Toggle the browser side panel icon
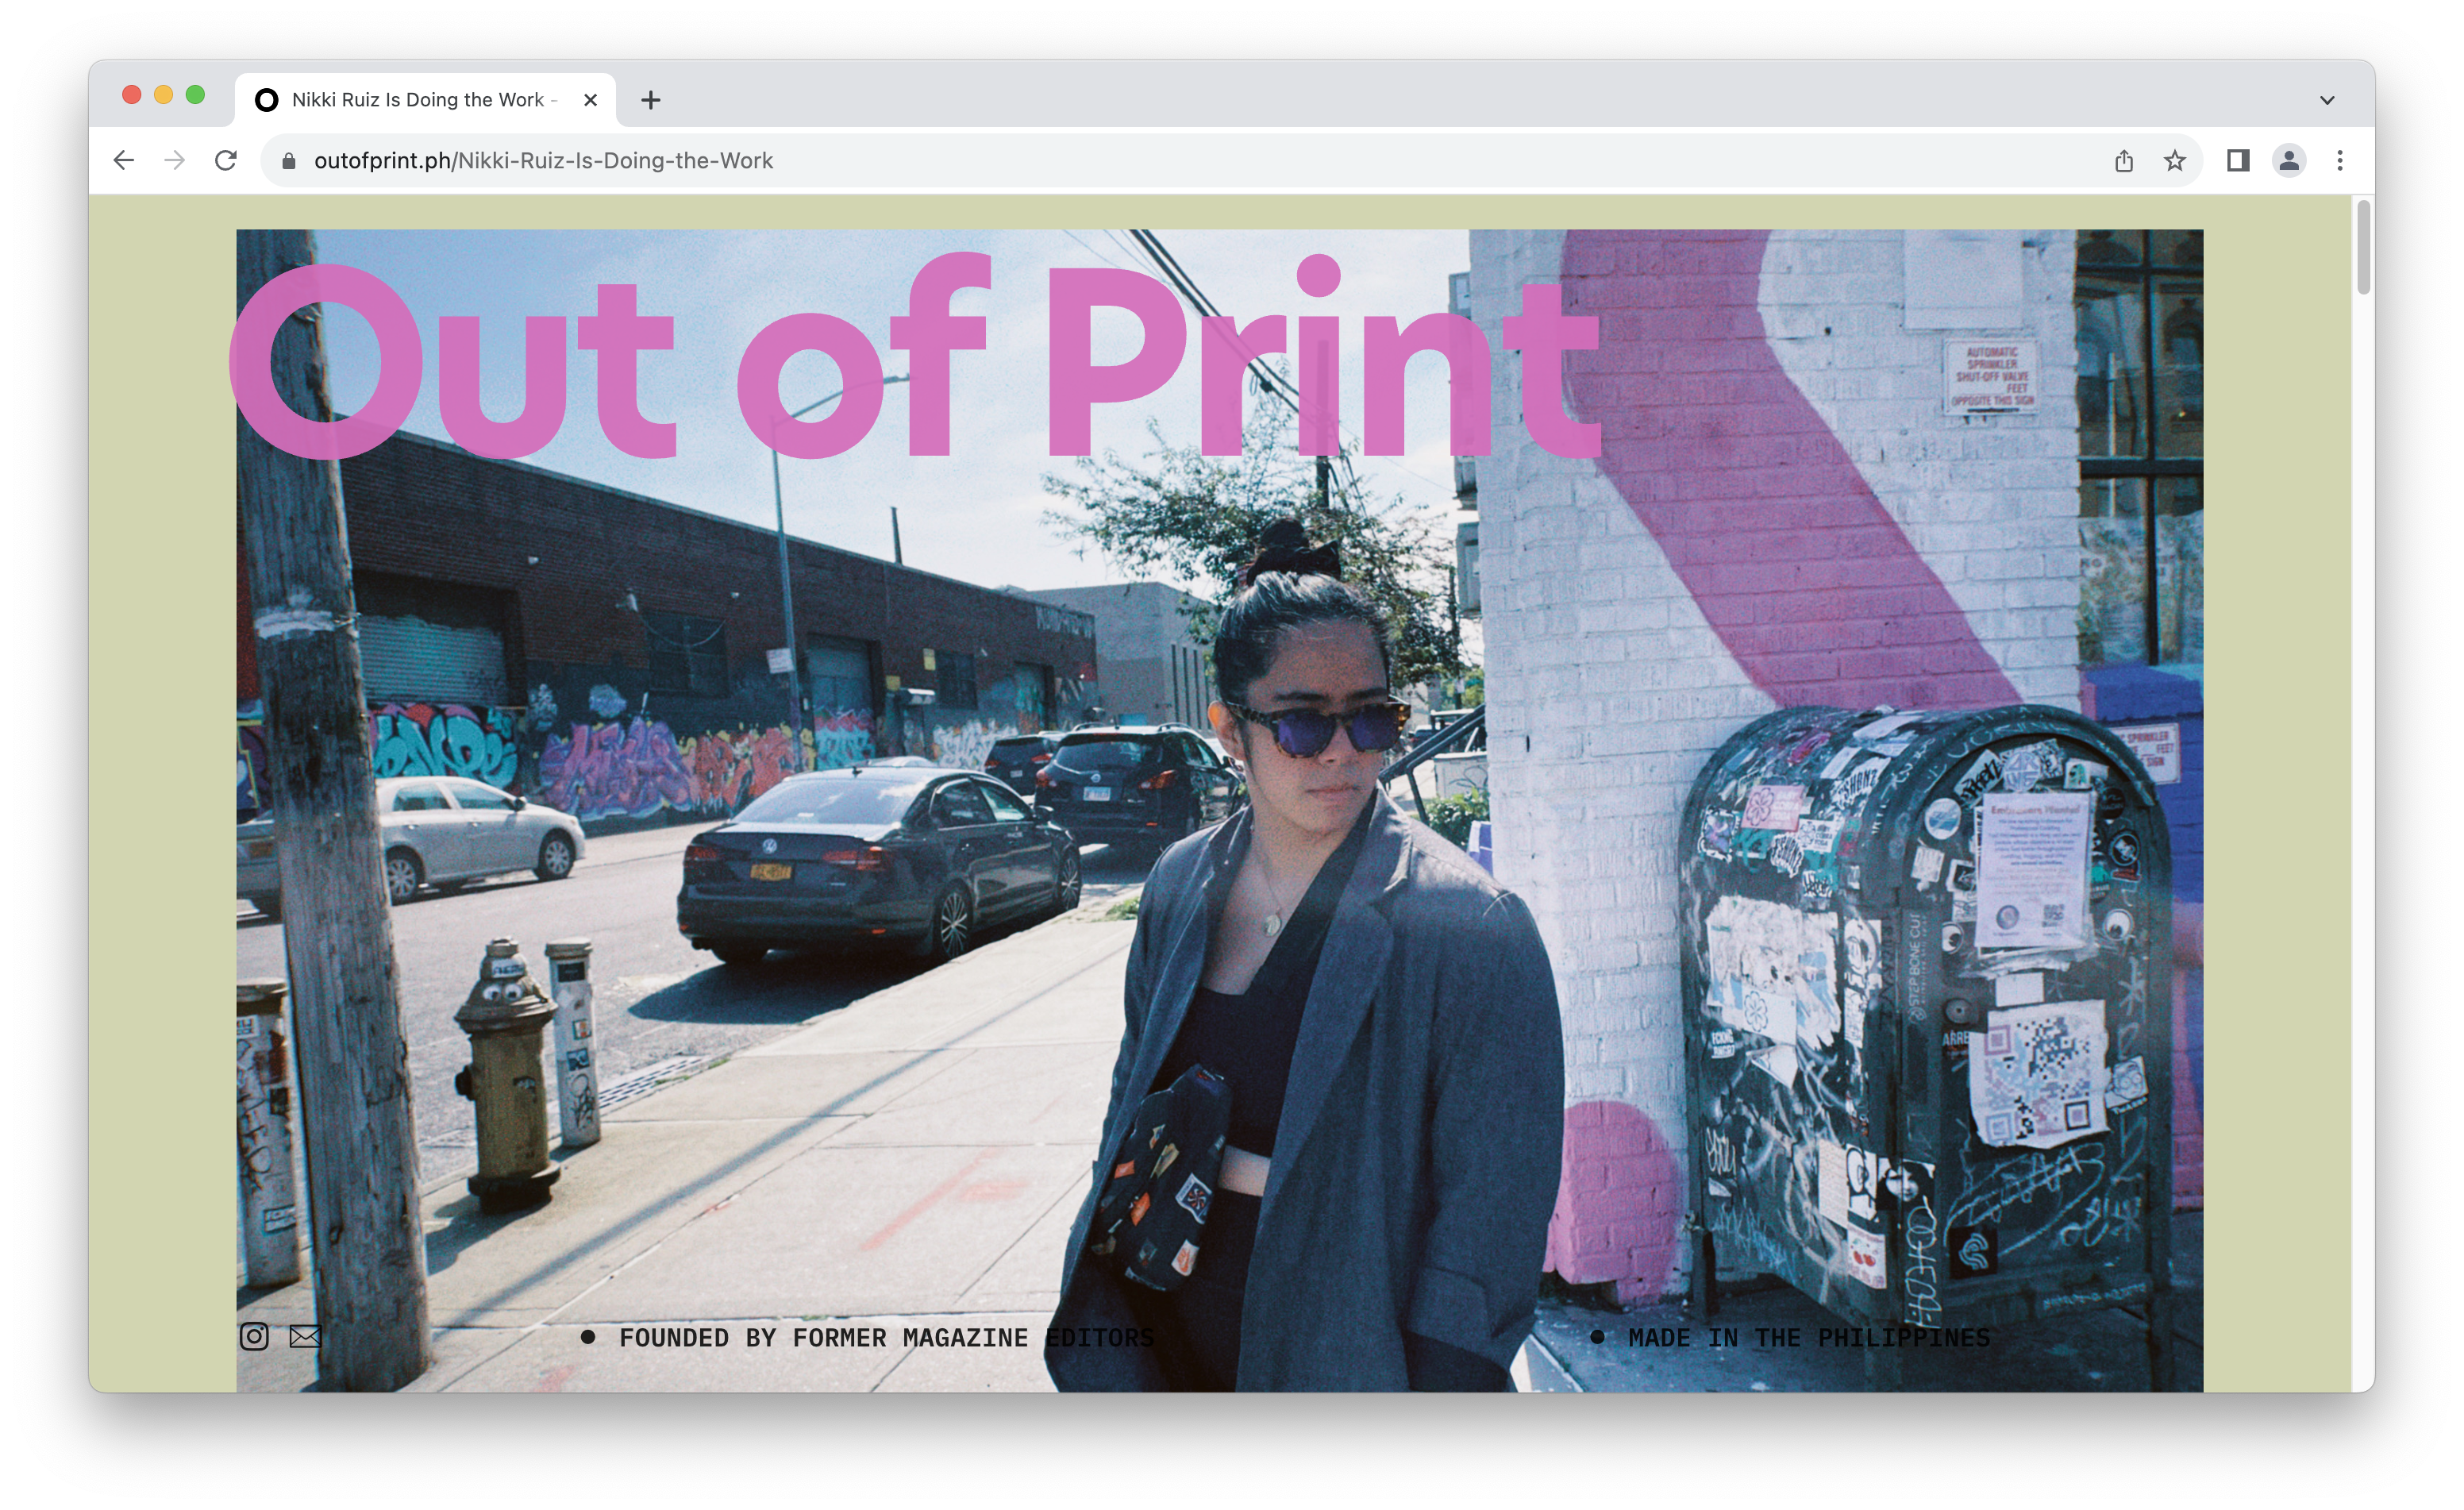This screenshot has height=1510, width=2464. pyautogui.click(x=2238, y=160)
